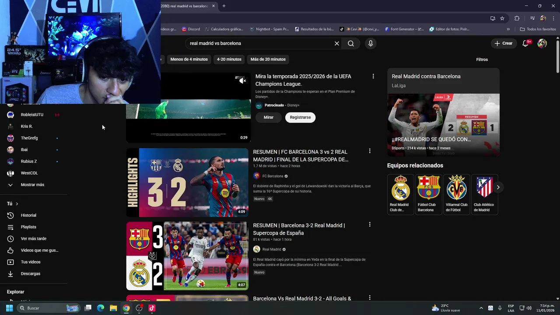Open the YouTube account avatar menu

tap(542, 43)
